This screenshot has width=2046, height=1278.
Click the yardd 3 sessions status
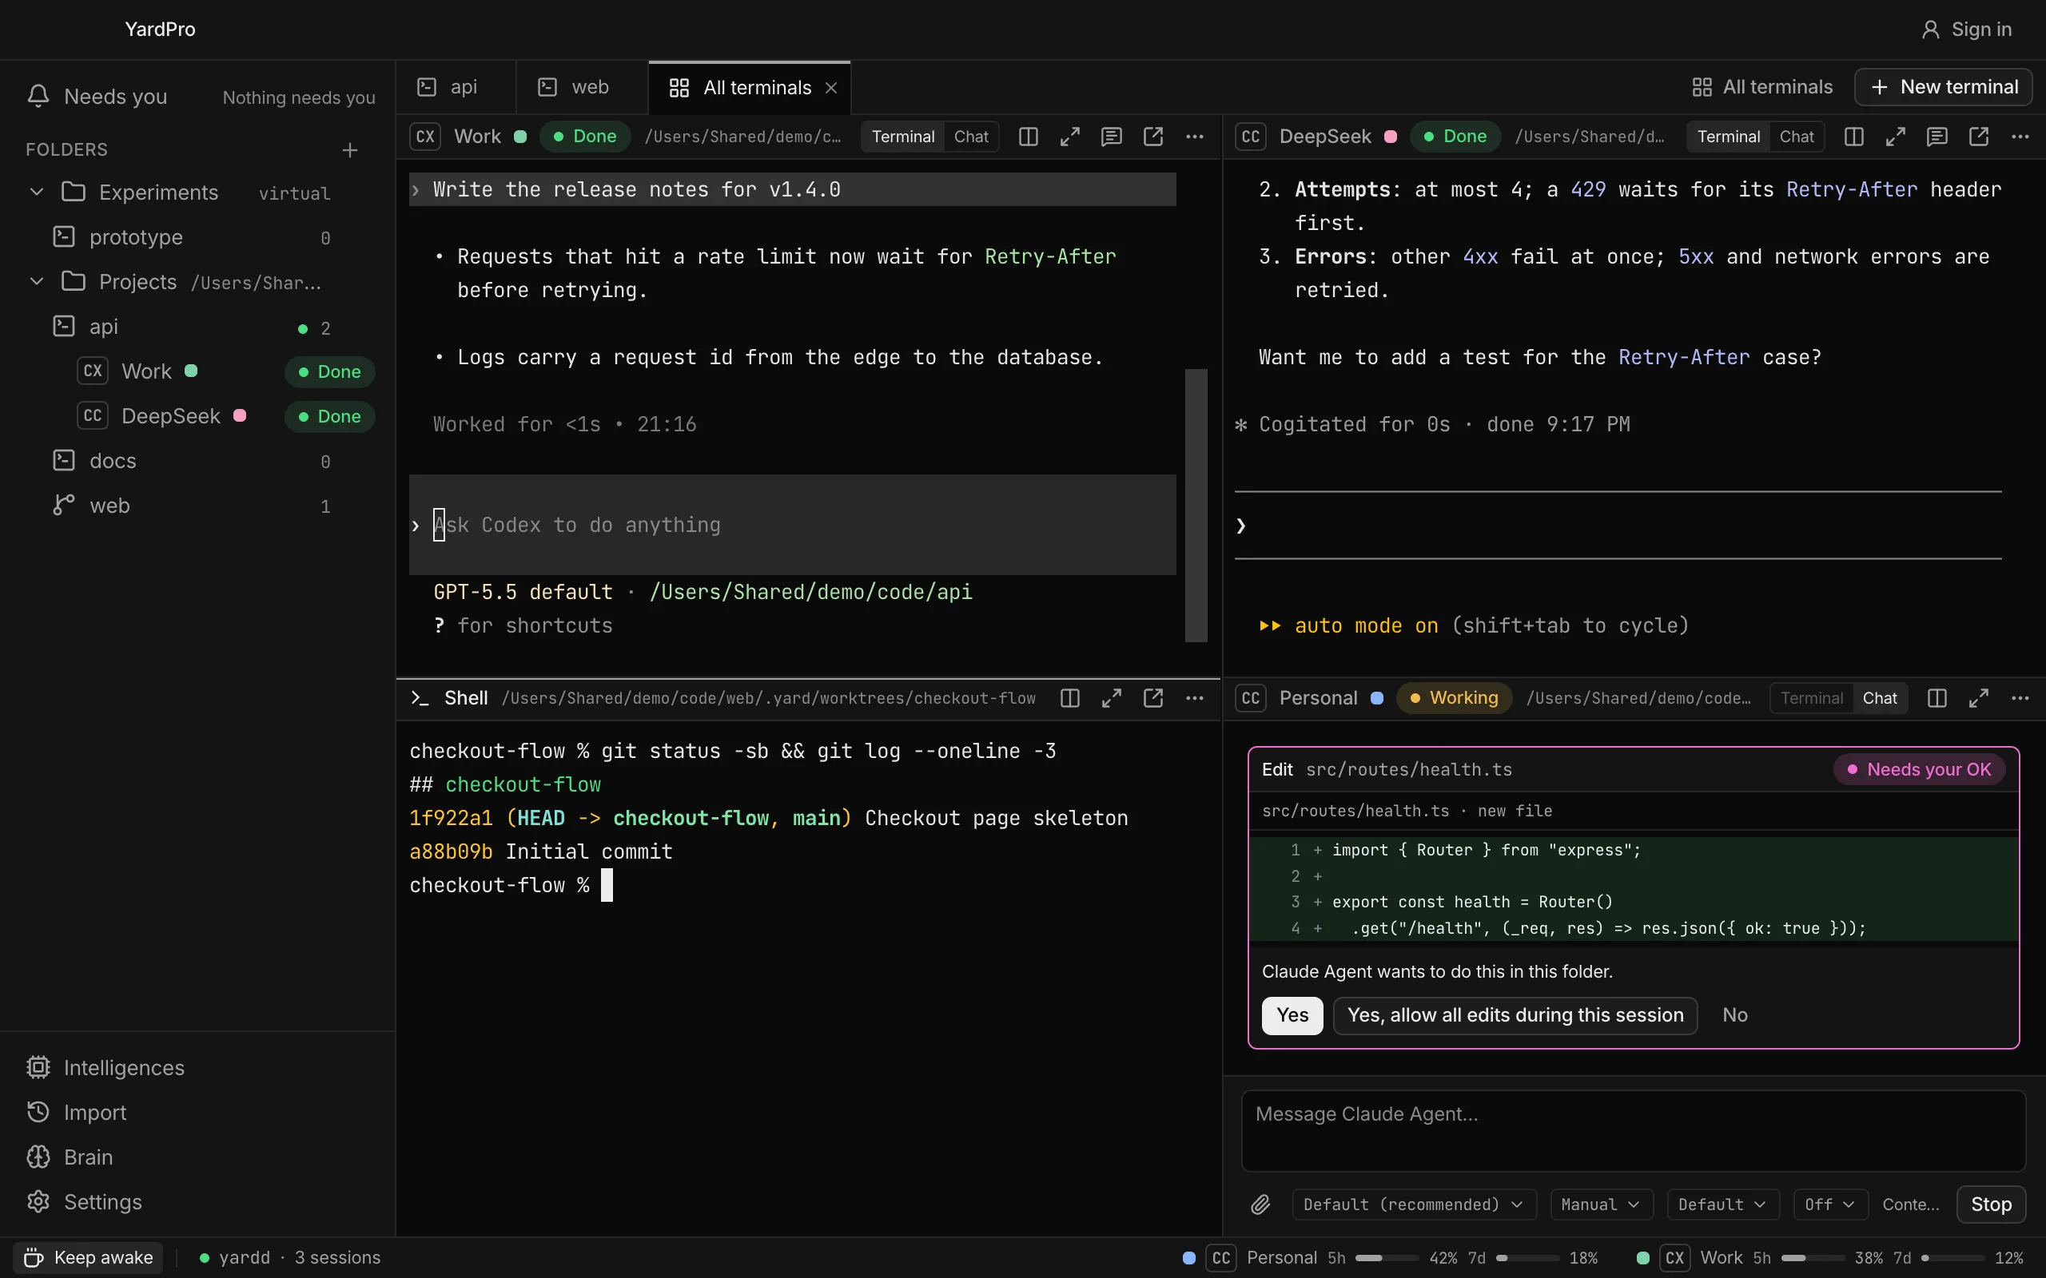coord(290,1258)
